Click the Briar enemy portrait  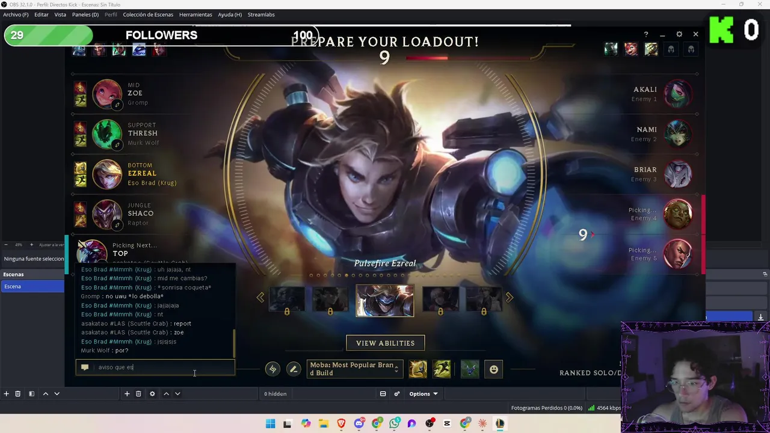coord(678,174)
